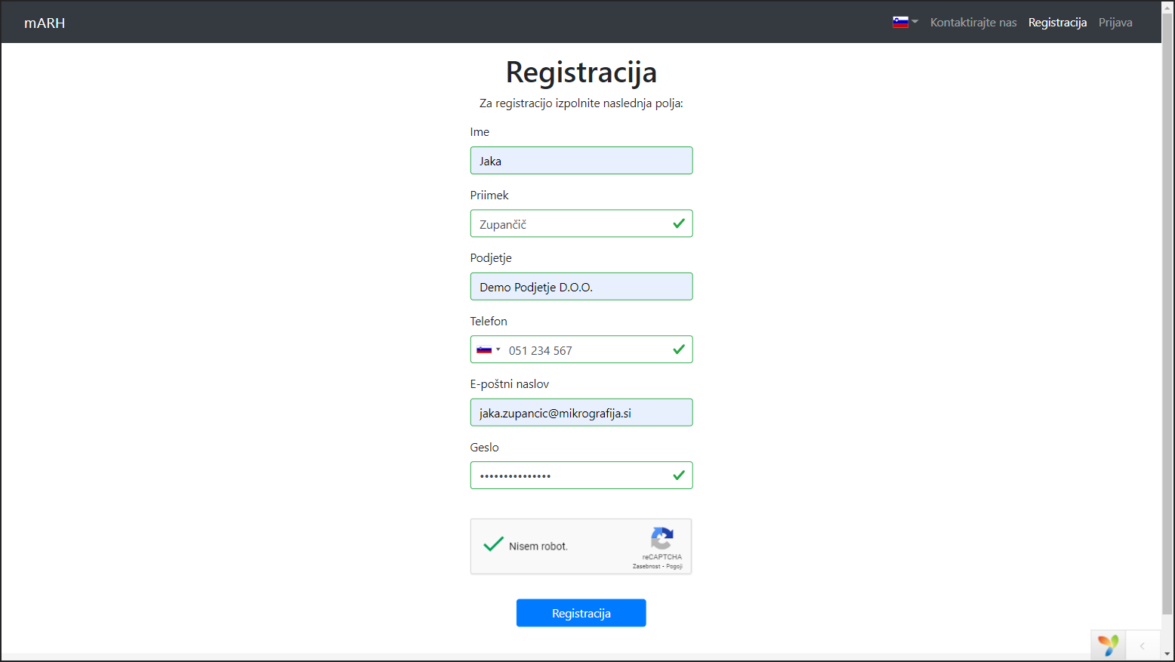Focus the E-poštni naslov input field
The height and width of the screenshot is (662, 1175).
click(x=581, y=413)
